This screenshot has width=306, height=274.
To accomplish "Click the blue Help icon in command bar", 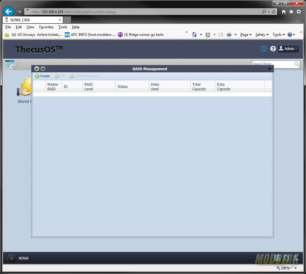I will coord(290,35).
